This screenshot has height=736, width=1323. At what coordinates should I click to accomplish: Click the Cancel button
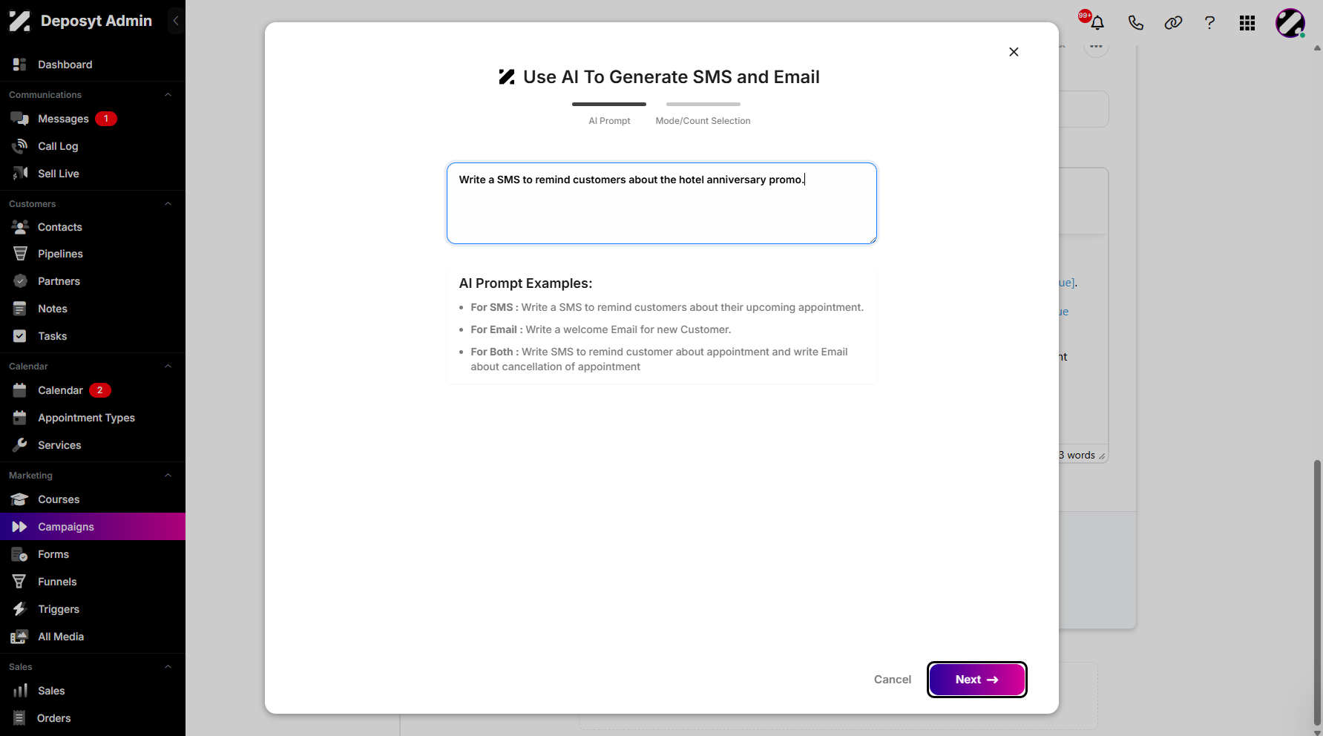tap(893, 680)
